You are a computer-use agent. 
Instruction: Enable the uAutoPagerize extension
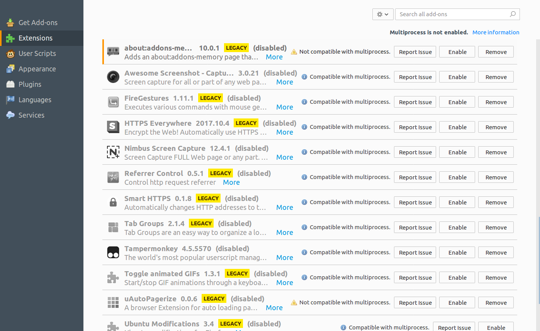[457, 302]
